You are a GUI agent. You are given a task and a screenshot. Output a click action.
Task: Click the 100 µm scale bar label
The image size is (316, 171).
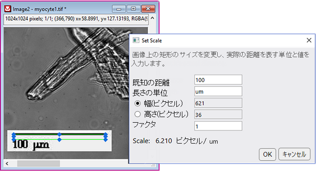pos(31,145)
